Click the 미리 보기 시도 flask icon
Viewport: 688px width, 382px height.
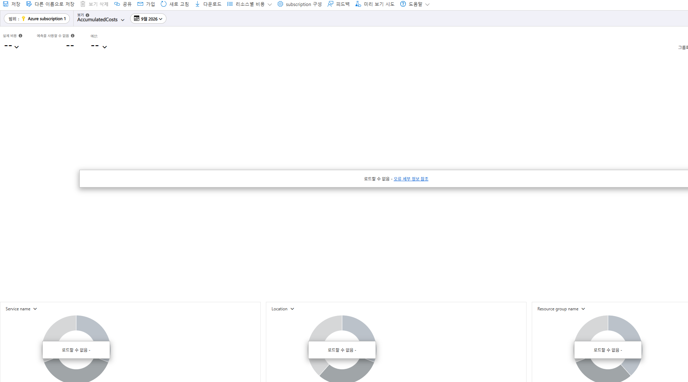point(358,4)
